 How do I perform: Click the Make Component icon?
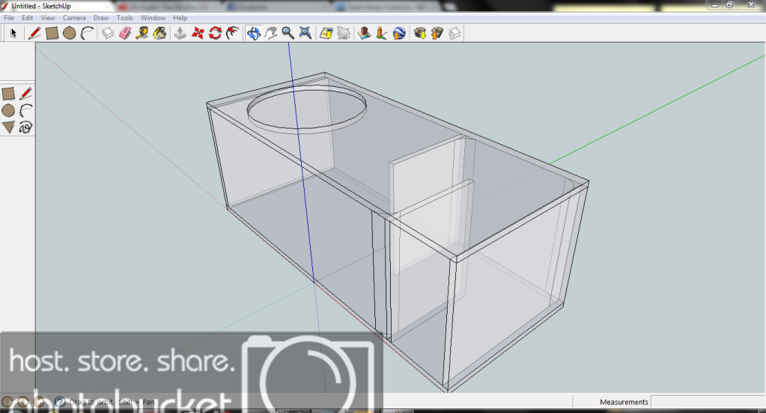[x=108, y=33]
